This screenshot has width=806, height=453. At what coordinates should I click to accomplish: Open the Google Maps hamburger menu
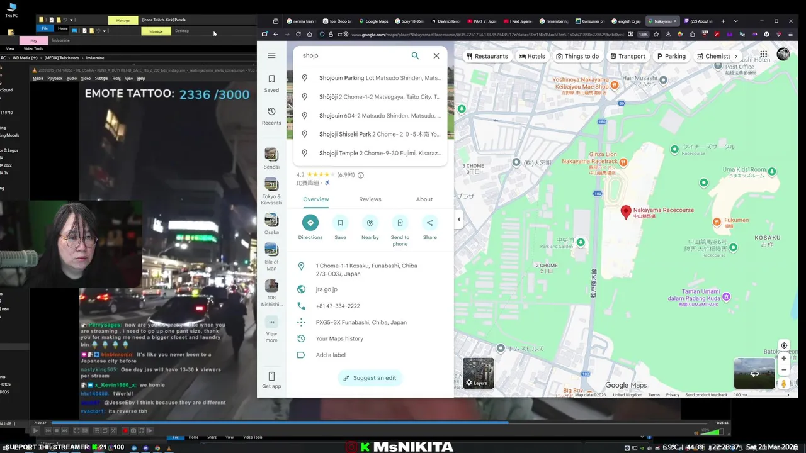pos(271,55)
